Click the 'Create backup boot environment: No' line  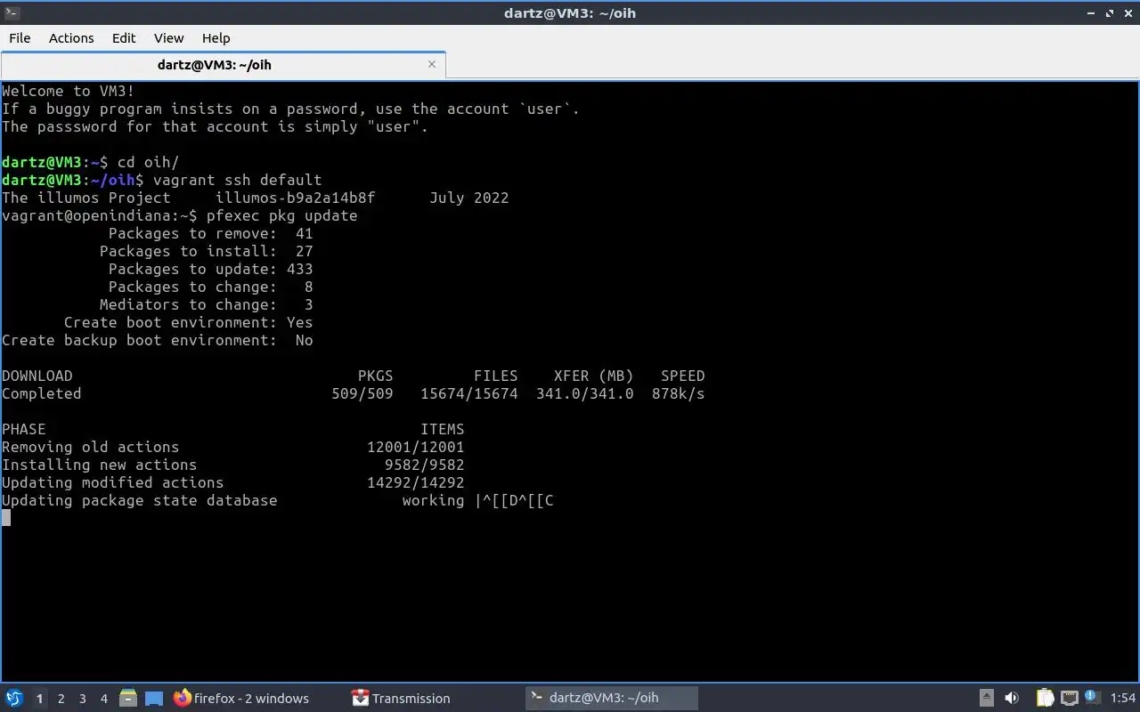point(157,340)
